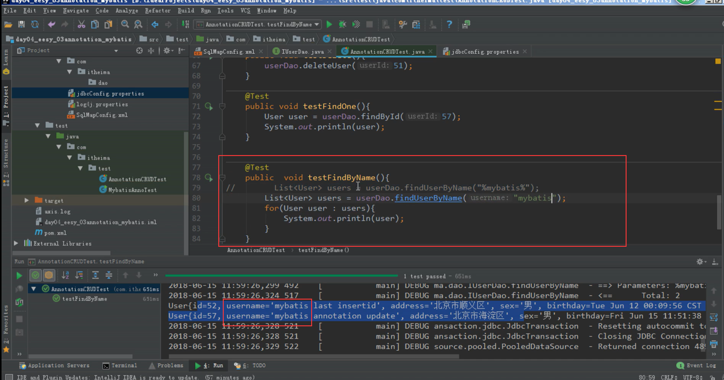Switch to the IUserDao.java tab

302,52
